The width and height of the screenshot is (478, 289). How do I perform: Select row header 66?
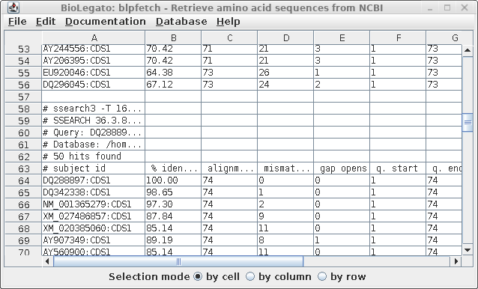(23, 204)
